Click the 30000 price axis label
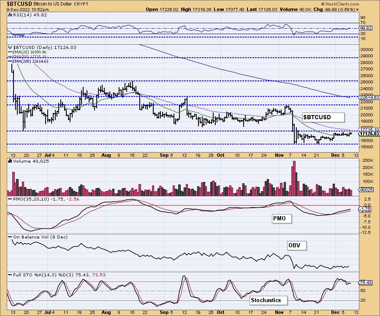The width and height of the screenshot is (380, 316). pyautogui.click(x=367, y=49)
